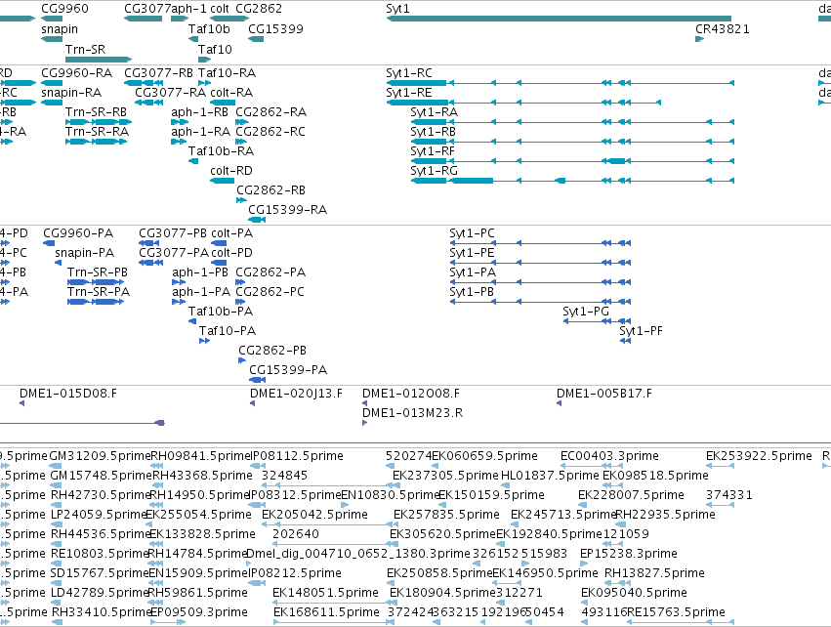Select EST RE15763.5prime label

pos(677,612)
